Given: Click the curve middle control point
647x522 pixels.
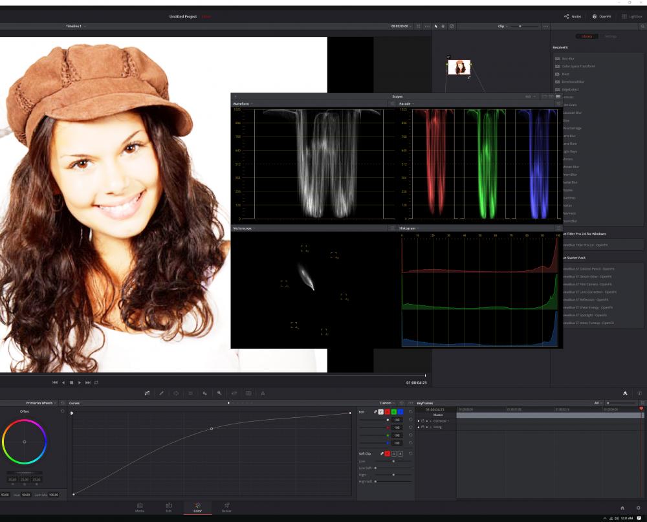Looking at the screenshot, I should coord(212,429).
